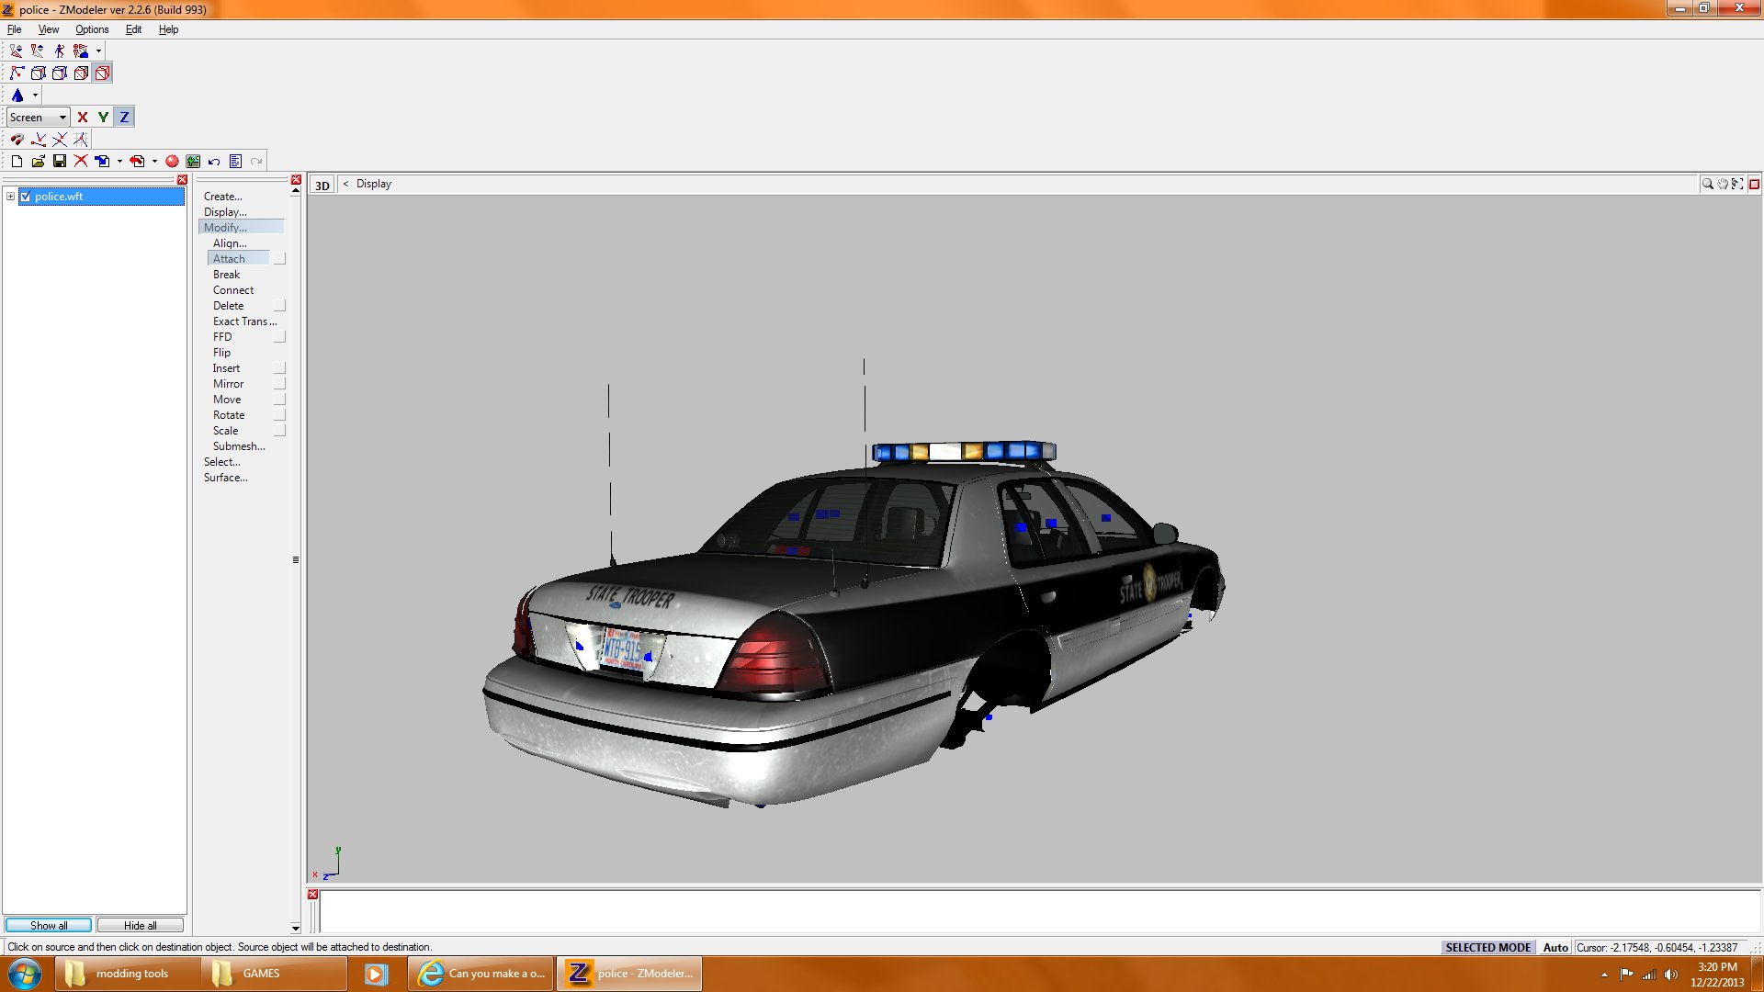Screen dimensions: 1764x992
Task: Expand the police.wft tree node
Action: [x=10, y=197]
